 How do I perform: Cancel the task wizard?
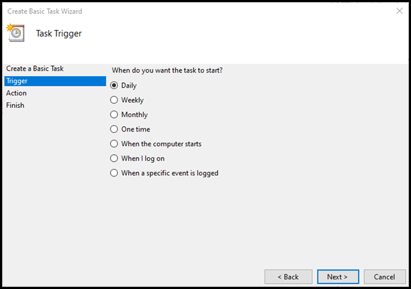(x=385, y=277)
